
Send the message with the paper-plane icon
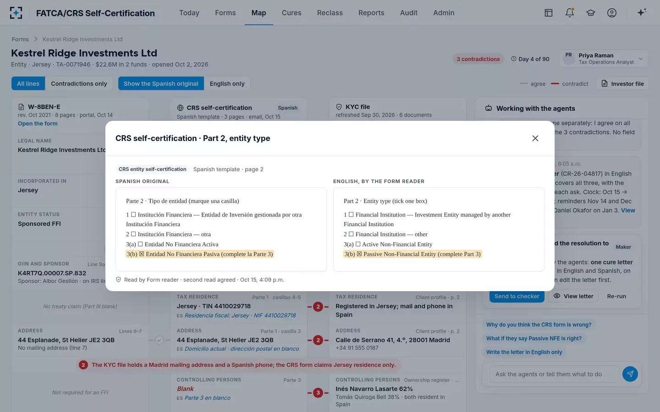pos(630,374)
